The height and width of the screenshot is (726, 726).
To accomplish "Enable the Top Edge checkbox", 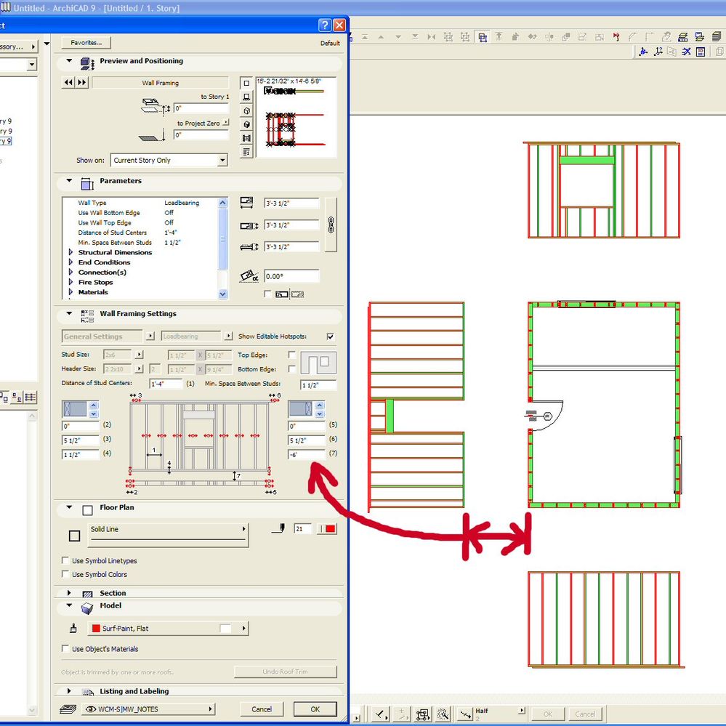I will pyautogui.click(x=291, y=355).
